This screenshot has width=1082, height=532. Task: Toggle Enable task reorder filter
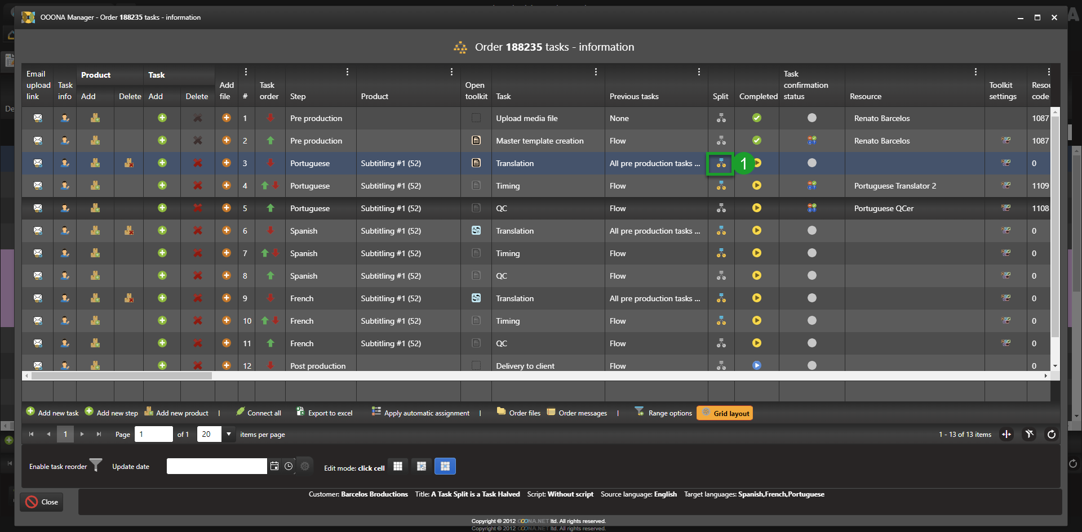pyautogui.click(x=96, y=465)
